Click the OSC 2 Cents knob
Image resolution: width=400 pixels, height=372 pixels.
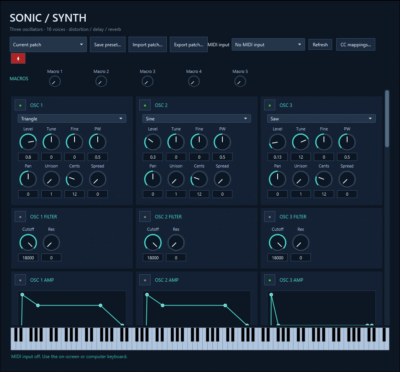199,179
